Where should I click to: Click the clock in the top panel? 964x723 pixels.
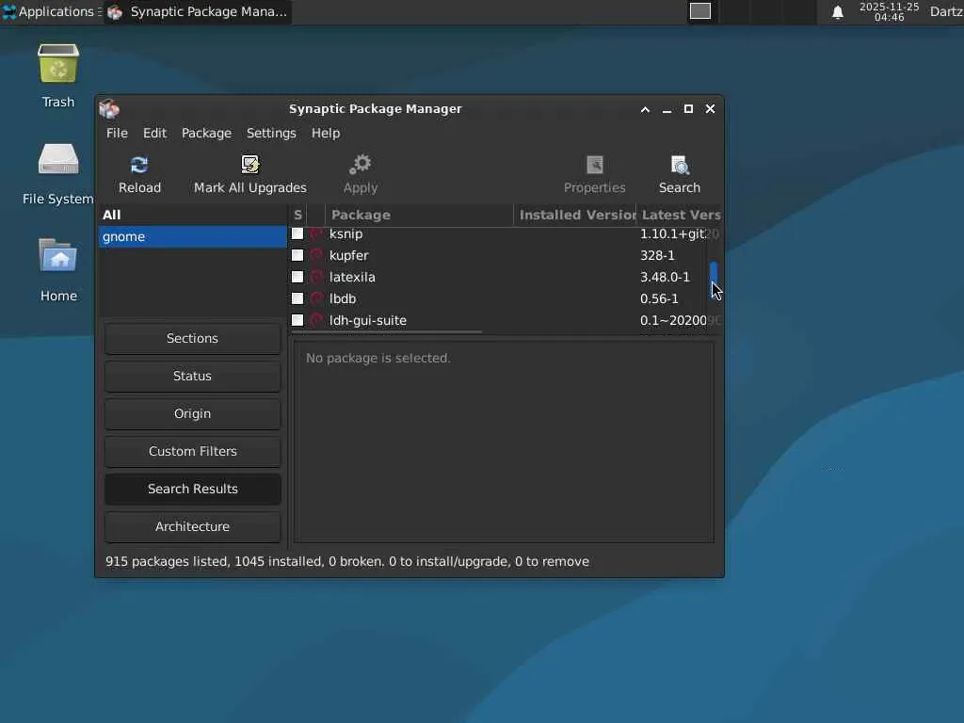pyautogui.click(x=889, y=11)
